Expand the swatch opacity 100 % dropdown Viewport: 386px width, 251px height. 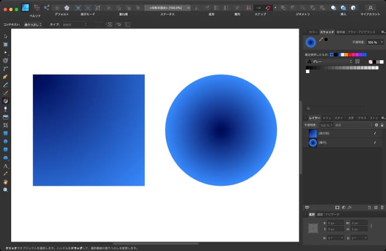click(382, 42)
